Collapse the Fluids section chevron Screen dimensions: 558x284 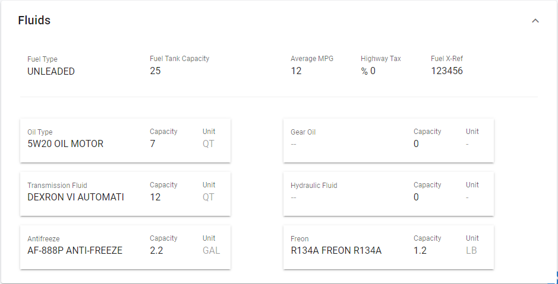(x=535, y=21)
